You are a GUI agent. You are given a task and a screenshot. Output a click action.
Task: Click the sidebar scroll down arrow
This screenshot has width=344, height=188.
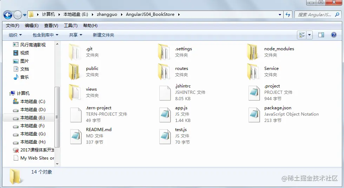click(57, 164)
